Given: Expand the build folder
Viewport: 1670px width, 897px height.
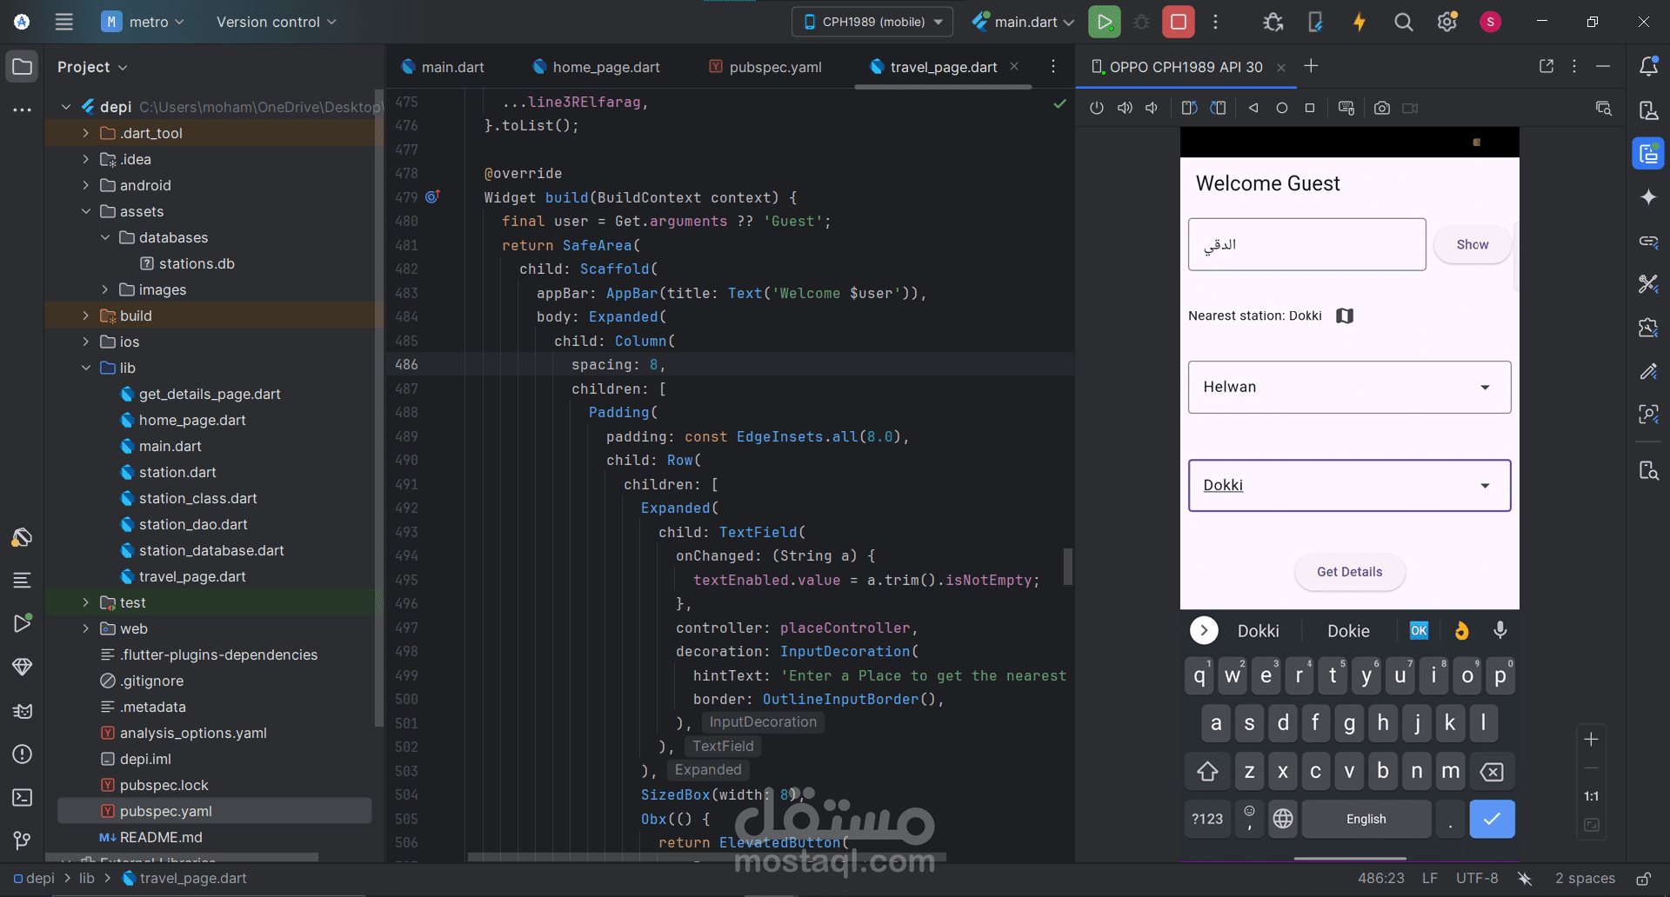Looking at the screenshot, I should pos(85,316).
